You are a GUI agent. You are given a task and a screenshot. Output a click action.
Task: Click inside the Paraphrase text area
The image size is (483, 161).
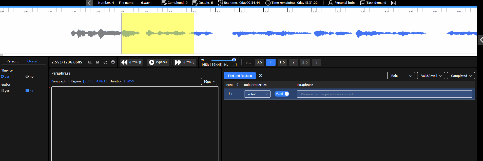[x=135, y=124]
